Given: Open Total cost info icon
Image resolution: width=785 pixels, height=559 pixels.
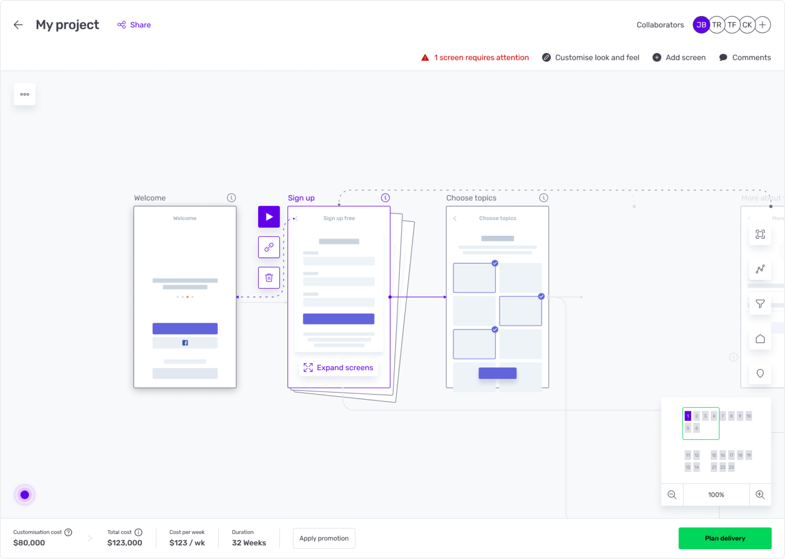Looking at the screenshot, I should [138, 532].
